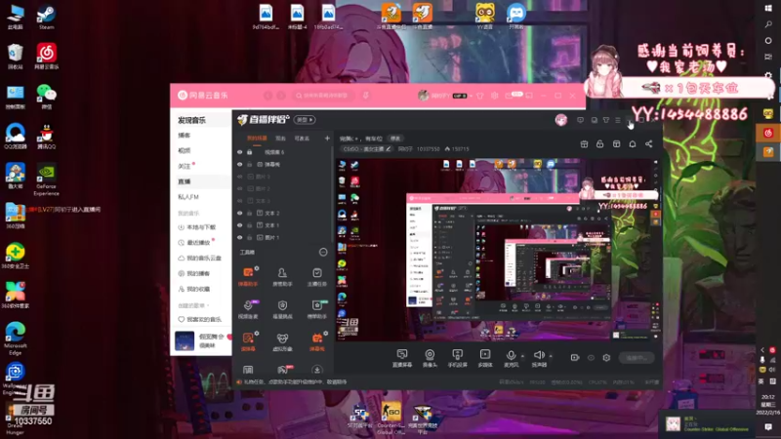Image resolution: width=781 pixels, height=439 pixels.
Task: Open the 弹幕助手 tool in the toolbox
Action: (248, 276)
